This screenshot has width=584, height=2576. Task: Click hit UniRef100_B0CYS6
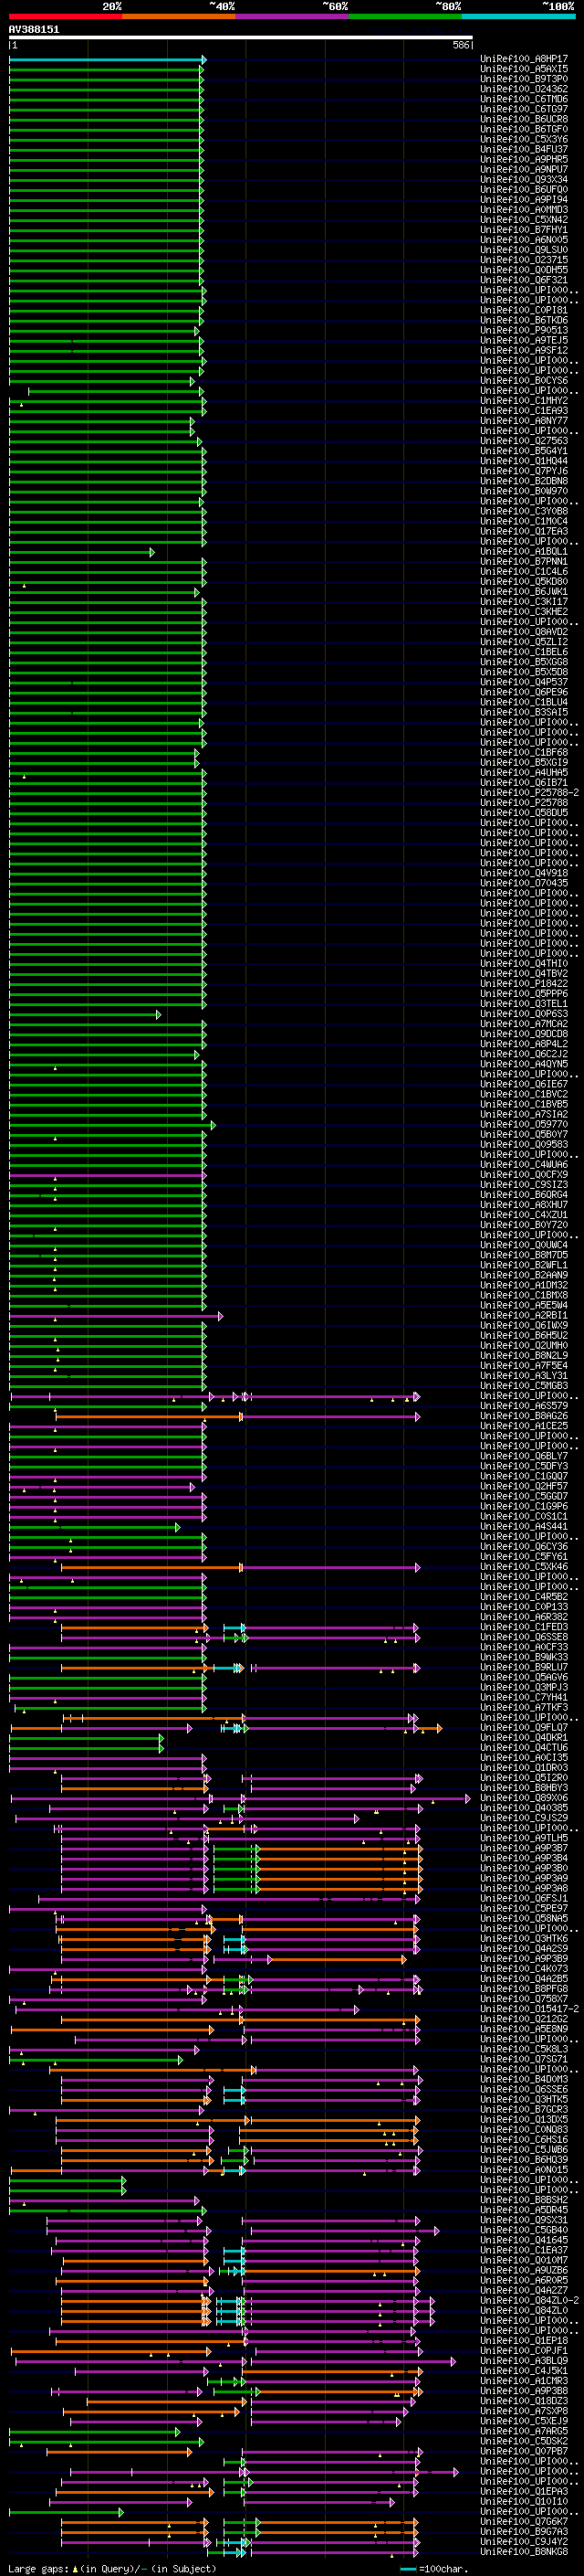(523, 380)
